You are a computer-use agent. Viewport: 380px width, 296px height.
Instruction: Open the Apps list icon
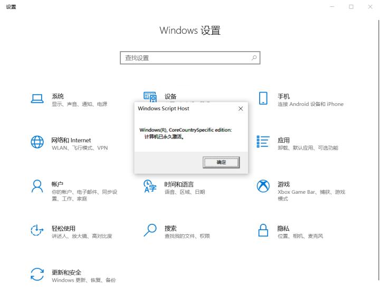coord(263,142)
